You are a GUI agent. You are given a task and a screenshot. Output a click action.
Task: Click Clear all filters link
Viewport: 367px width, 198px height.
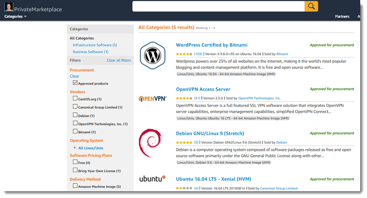[x=119, y=60]
